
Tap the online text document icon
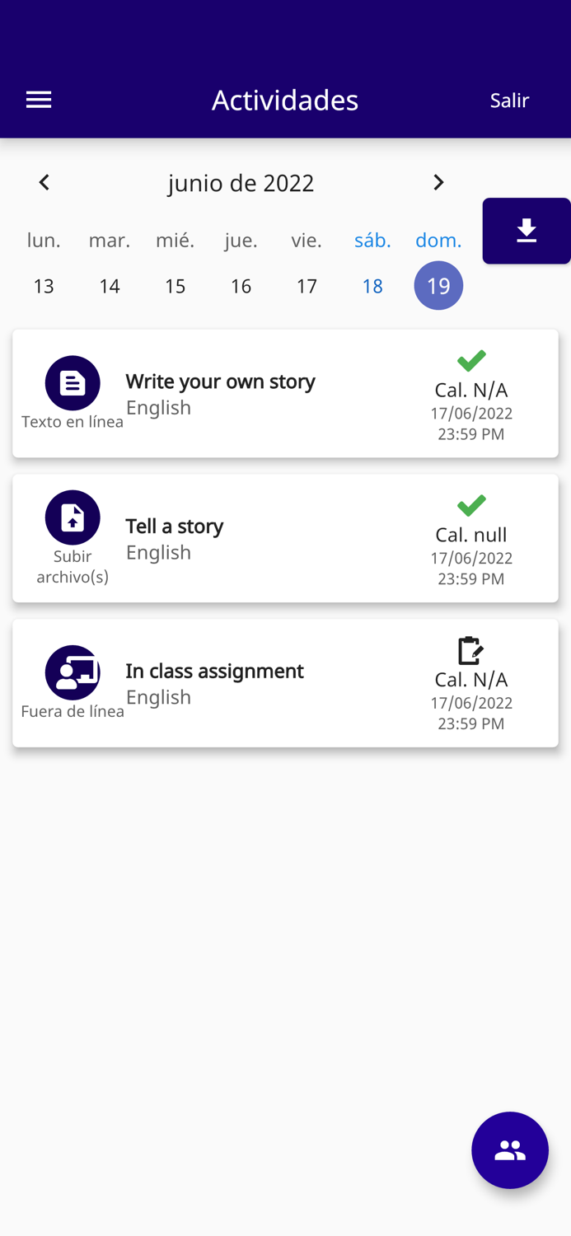click(x=73, y=383)
